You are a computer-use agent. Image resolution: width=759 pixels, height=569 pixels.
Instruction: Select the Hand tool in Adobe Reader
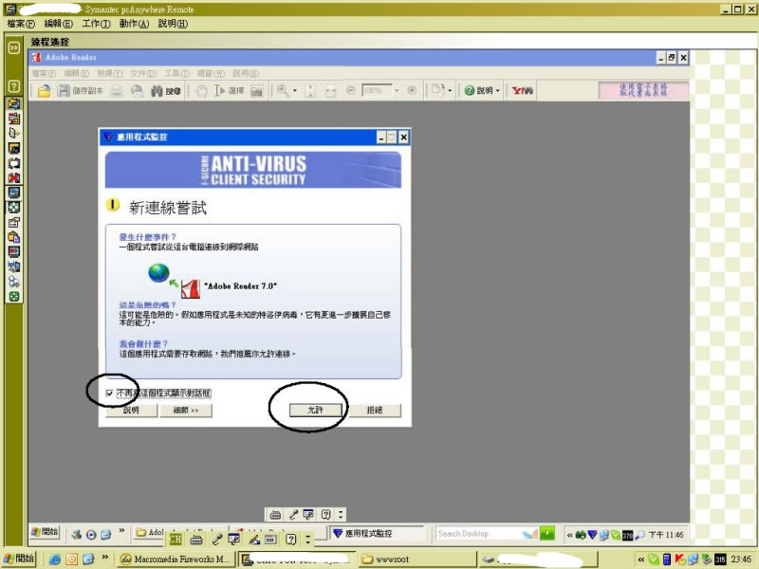coord(202,90)
